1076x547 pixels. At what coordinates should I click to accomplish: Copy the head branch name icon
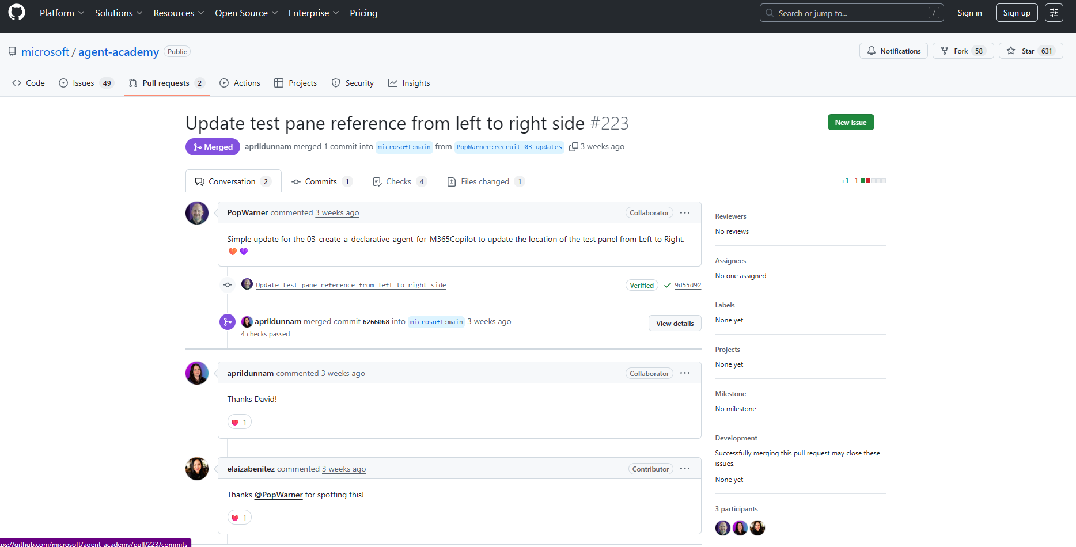click(573, 147)
